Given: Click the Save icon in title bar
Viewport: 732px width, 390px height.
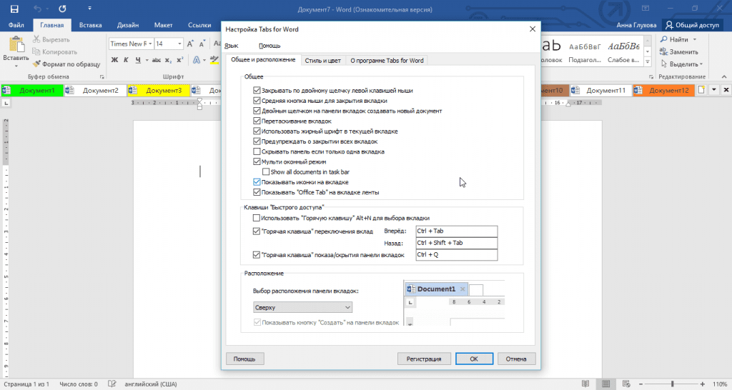Looking at the screenshot, I should [x=14, y=9].
